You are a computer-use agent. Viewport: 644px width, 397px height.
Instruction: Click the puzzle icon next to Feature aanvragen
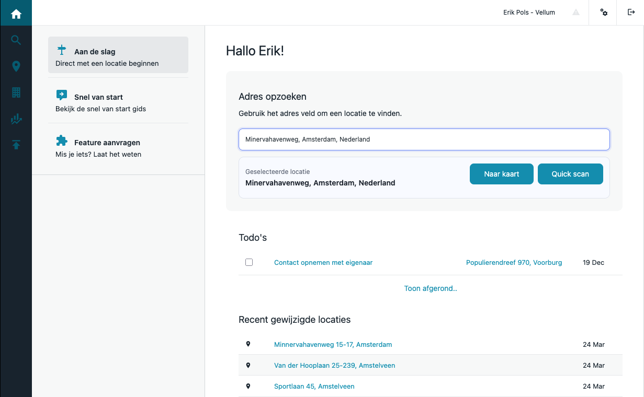pyautogui.click(x=62, y=141)
